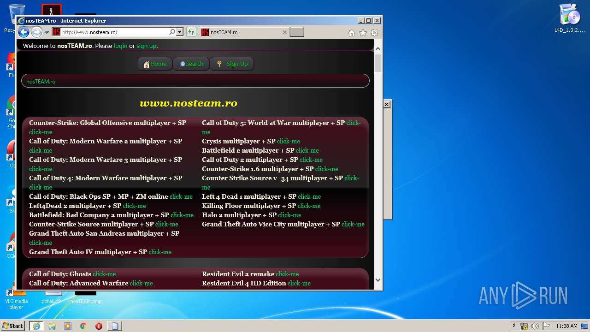Open the Favorites star icon
This screenshot has height=332, width=590.
tap(363, 33)
